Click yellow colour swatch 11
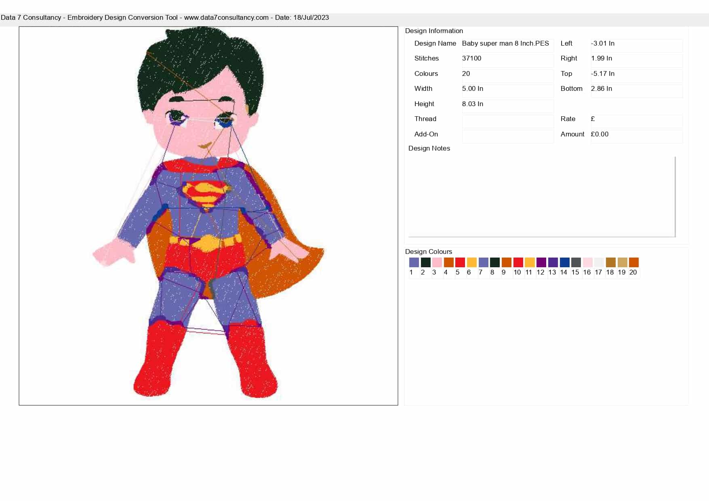Screen dimensions: 709x501 (x=530, y=262)
